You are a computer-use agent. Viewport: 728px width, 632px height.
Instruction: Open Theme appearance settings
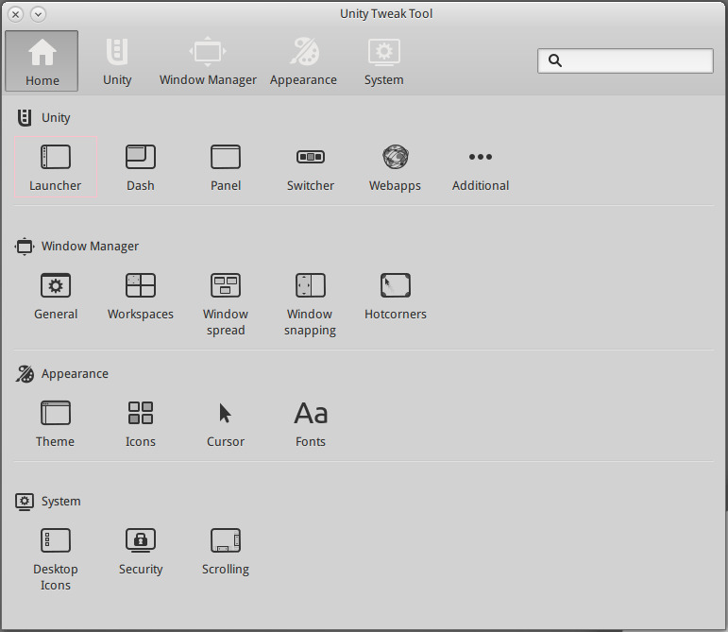[56, 414]
